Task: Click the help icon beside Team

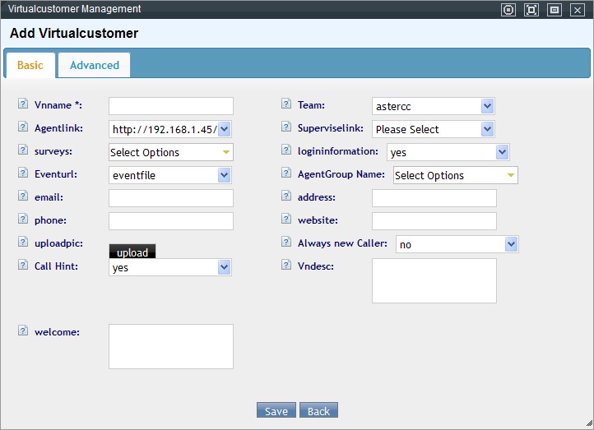Action: (285, 104)
